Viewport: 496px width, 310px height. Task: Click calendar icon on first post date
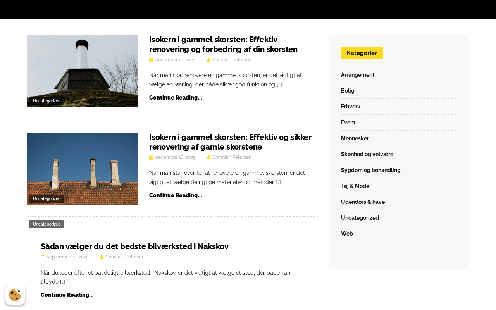151,60
